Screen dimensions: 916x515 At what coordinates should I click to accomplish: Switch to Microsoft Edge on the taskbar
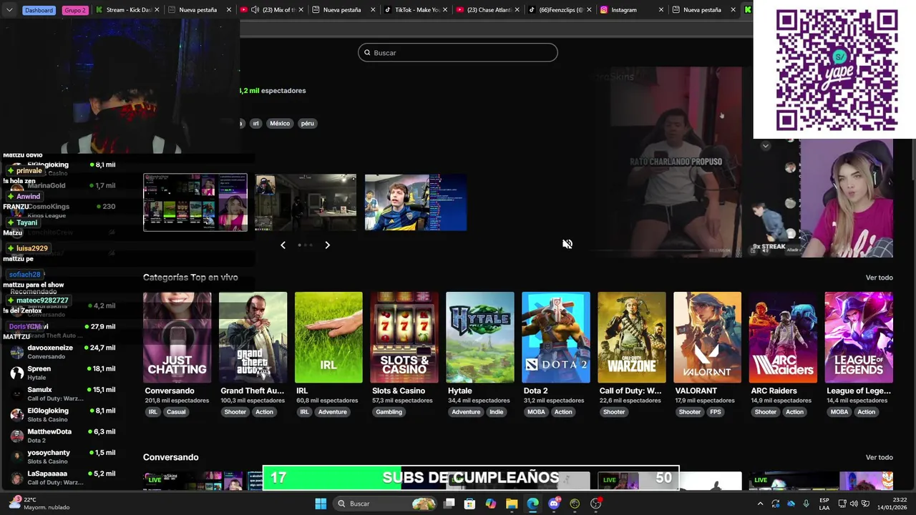tap(532, 504)
